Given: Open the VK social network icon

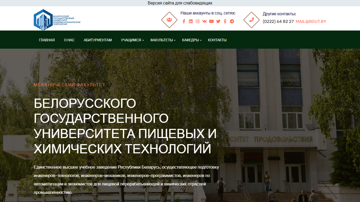Looking at the screenshot, I should pos(205,22).
